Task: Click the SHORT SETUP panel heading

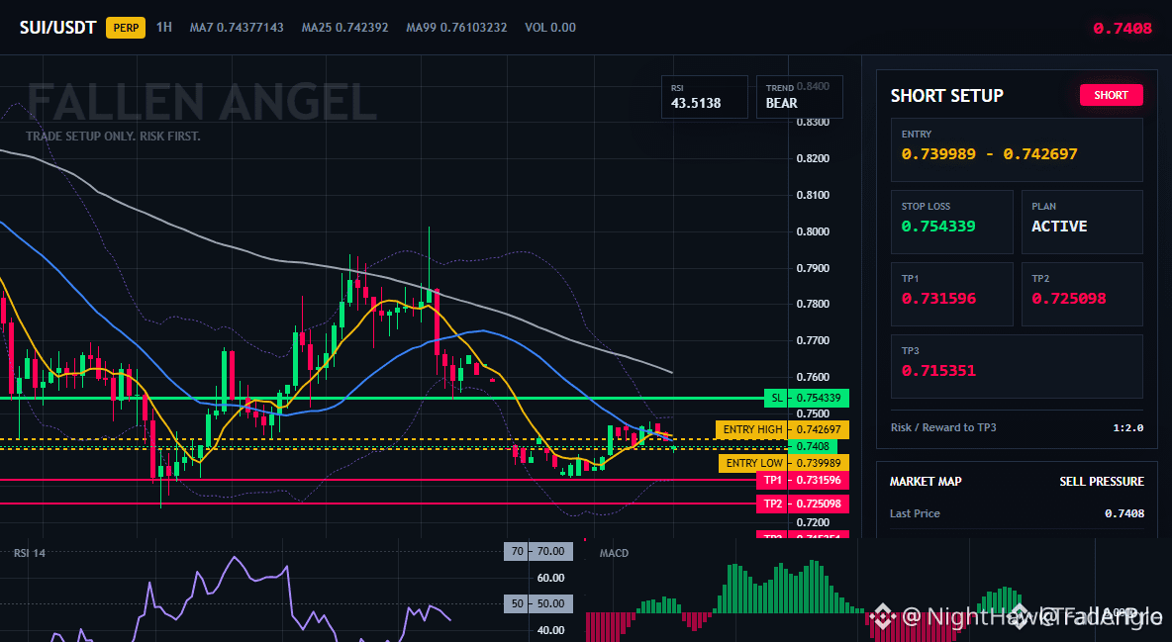Action: (946, 96)
